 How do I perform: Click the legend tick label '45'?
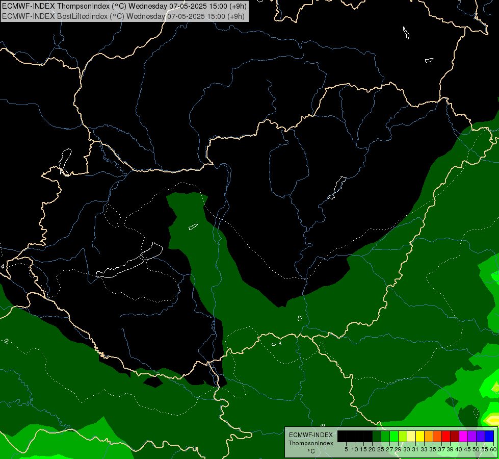tap(467, 449)
